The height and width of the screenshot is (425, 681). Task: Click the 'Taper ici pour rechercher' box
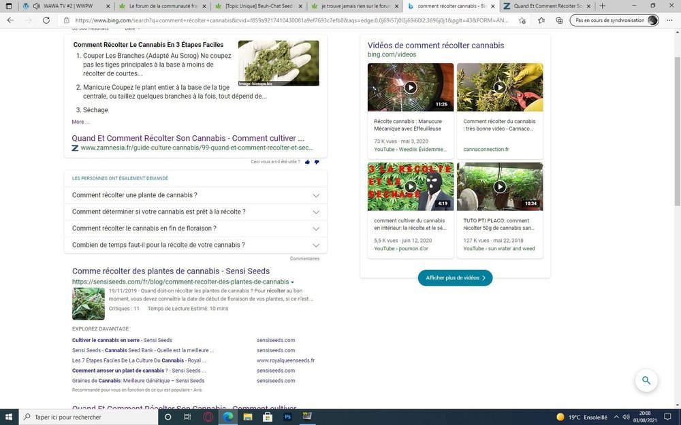coord(88,417)
